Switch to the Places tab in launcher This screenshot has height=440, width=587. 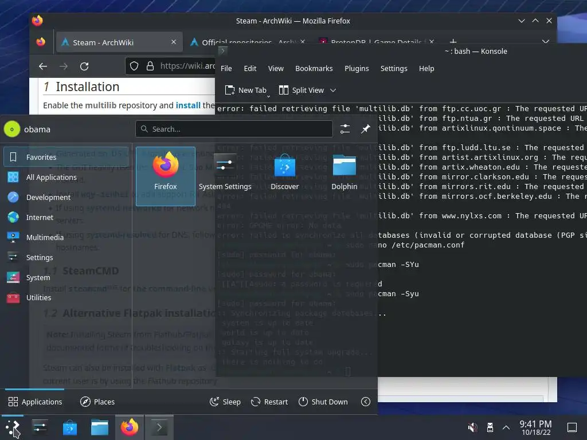point(97,402)
